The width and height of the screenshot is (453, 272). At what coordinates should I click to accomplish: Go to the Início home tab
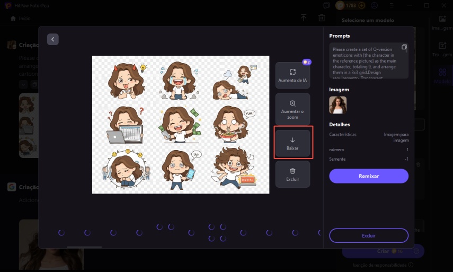click(20, 18)
